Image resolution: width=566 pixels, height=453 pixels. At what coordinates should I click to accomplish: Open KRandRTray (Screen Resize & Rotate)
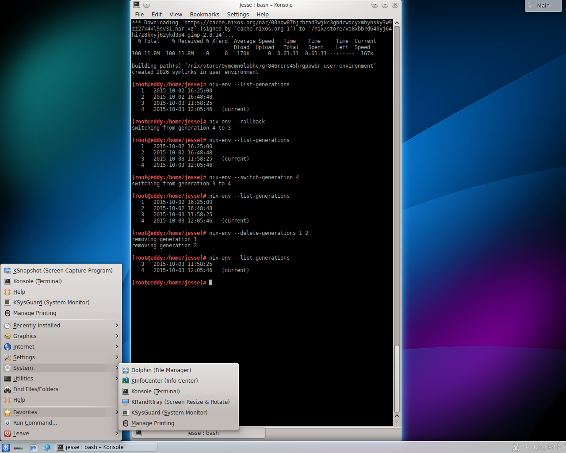pyautogui.click(x=179, y=402)
